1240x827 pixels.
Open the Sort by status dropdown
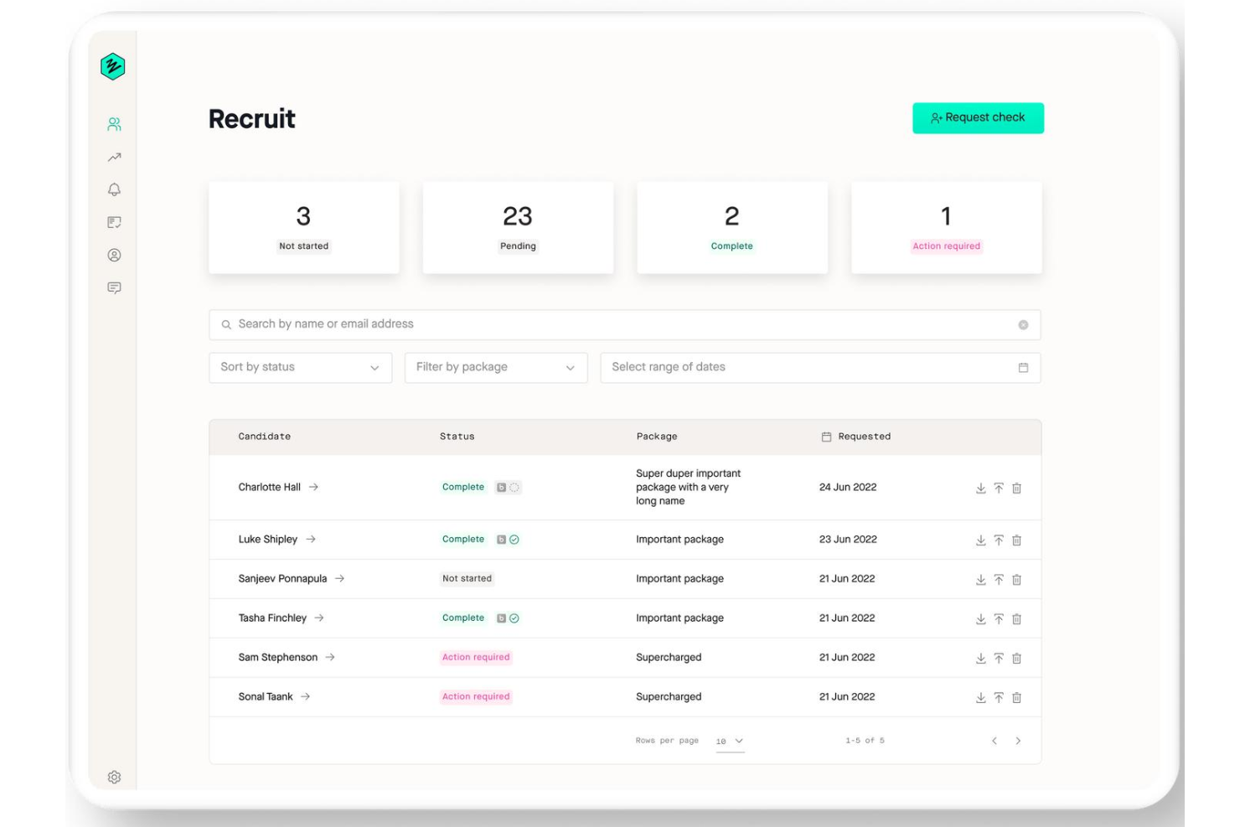tap(300, 367)
